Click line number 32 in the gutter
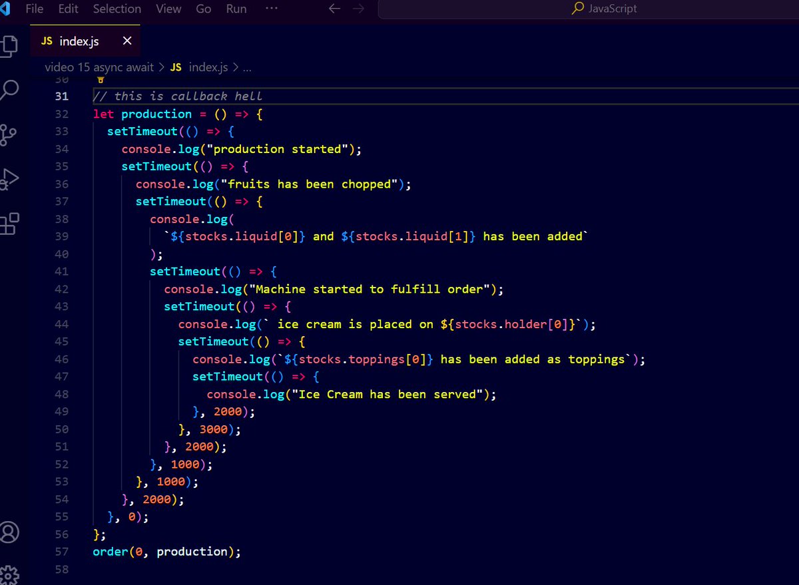The height and width of the screenshot is (585, 799). pos(61,114)
